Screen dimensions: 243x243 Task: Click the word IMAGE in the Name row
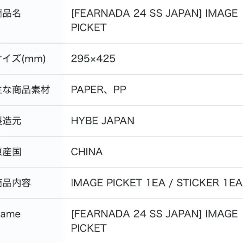[x=221, y=214]
